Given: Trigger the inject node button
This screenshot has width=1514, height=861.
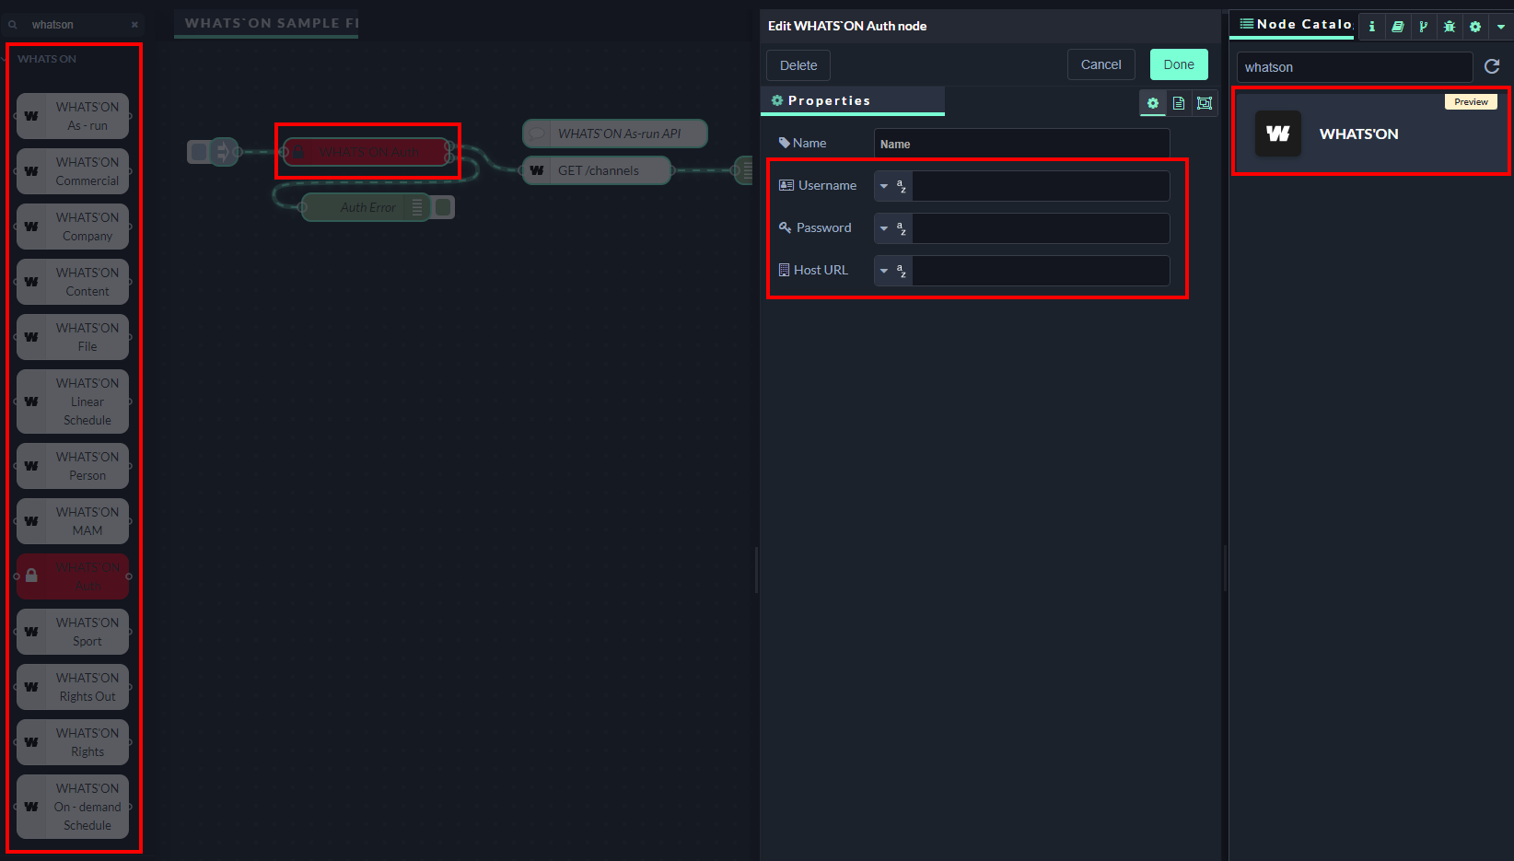Looking at the screenshot, I should click(199, 152).
